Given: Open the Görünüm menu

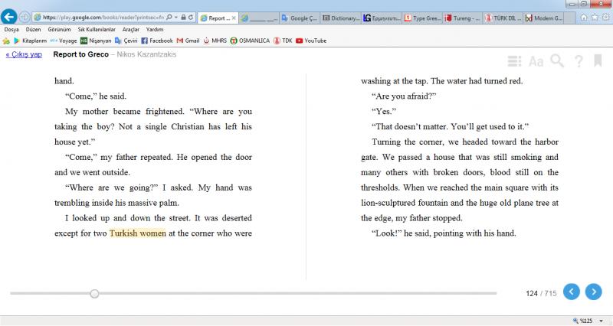Looking at the screenshot, I should [x=59, y=29].
